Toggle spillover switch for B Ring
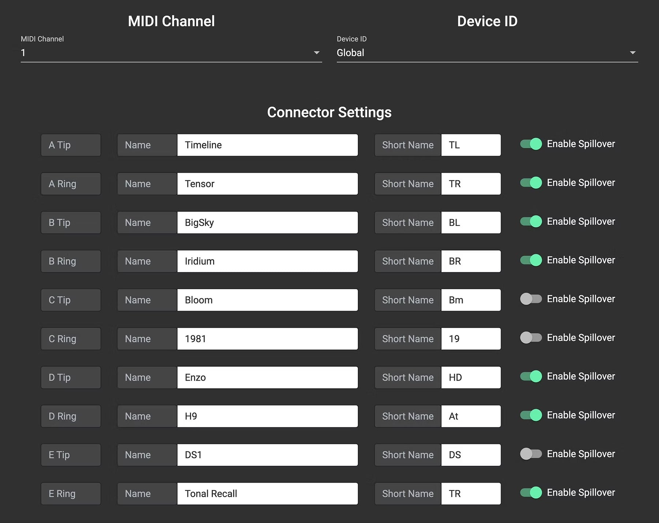 tap(531, 260)
